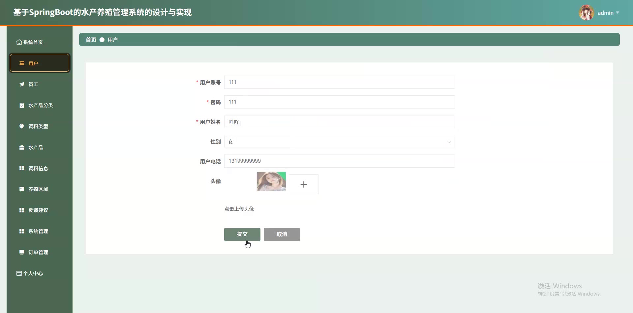
Task: Click the paper plane icon beside 员工
Action: [22, 84]
